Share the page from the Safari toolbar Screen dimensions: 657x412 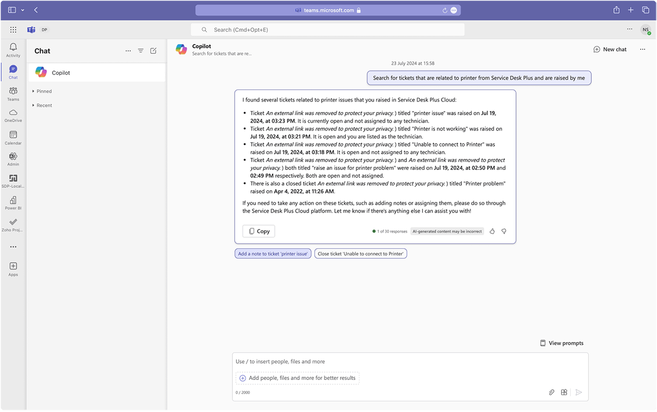[616, 10]
